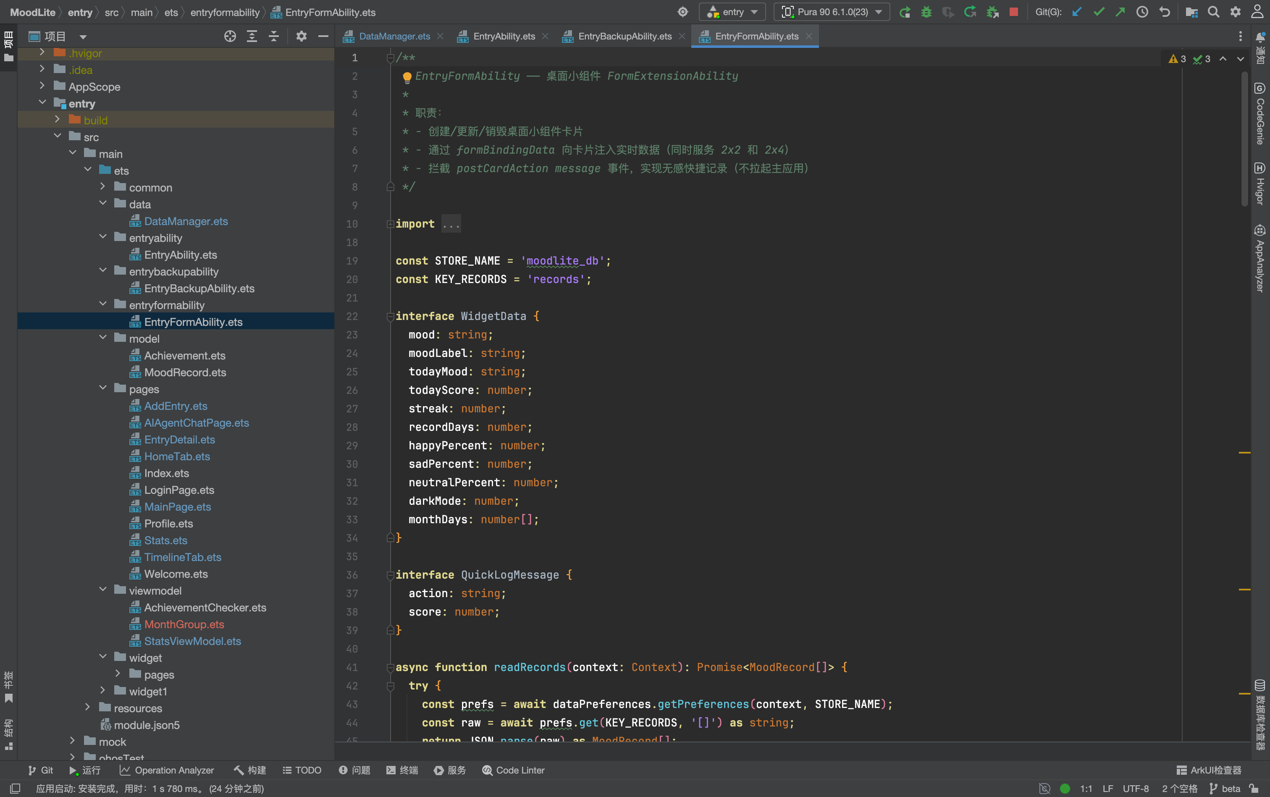This screenshot has height=797, width=1270.
Task: Push commits with the green up-right arrow
Action: point(1120,12)
